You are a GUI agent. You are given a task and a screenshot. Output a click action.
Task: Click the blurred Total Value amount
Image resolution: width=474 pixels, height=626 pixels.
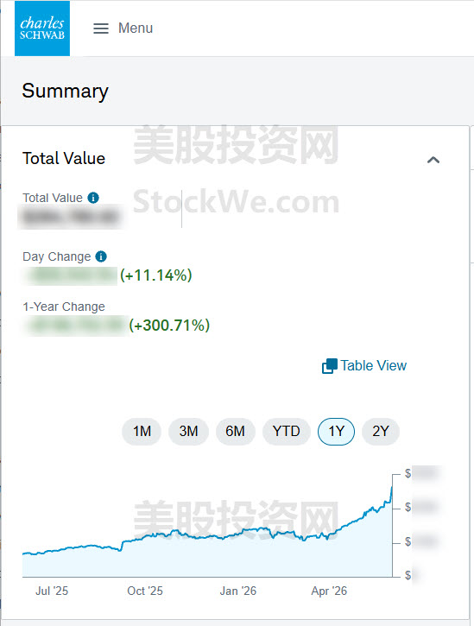(71, 217)
